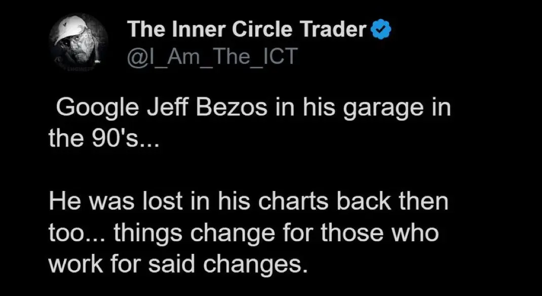Open The Inner Circle Trader profile picture
Screen dimensions: 542x296
pyautogui.click(x=79, y=43)
